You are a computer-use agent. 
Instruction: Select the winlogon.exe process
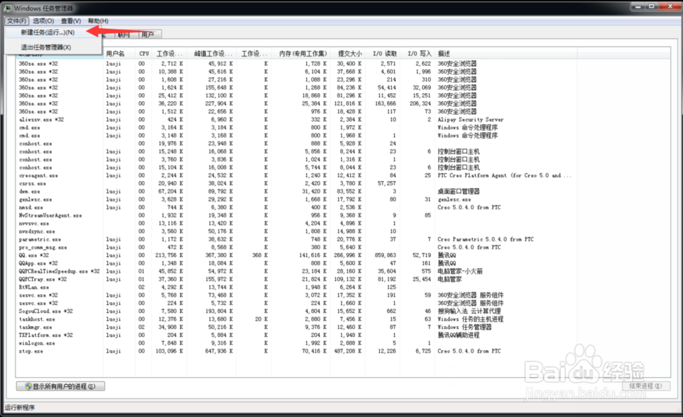tap(37, 343)
